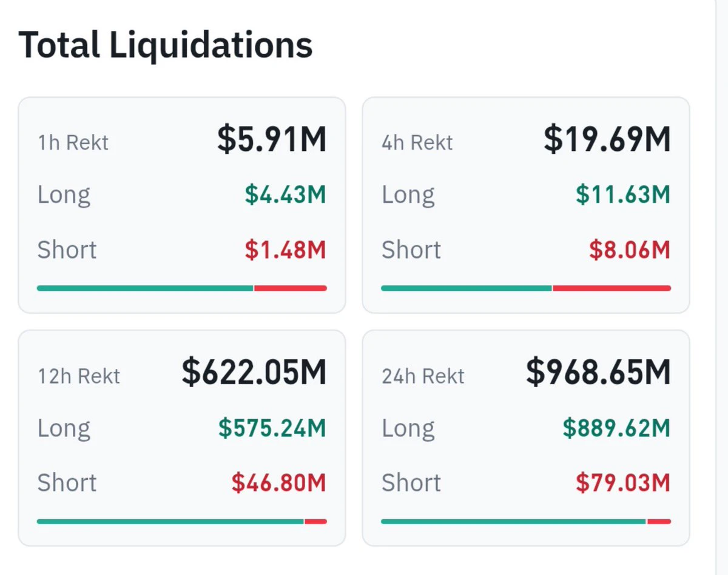The height and width of the screenshot is (575, 728).
Task: Select the 12h Rekt label
Action: pyautogui.click(x=79, y=376)
